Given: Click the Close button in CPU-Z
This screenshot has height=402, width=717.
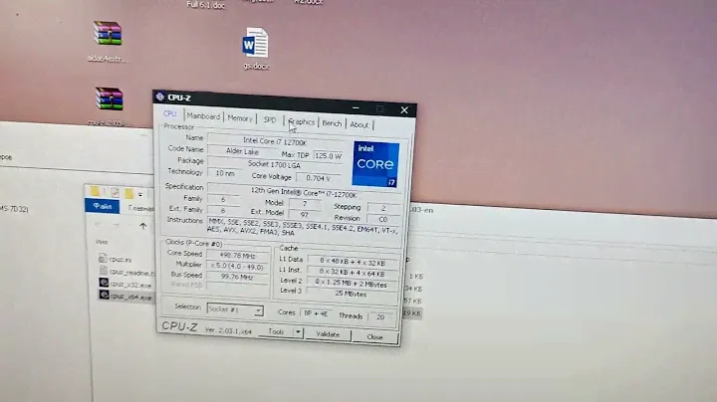Looking at the screenshot, I should tap(374, 336).
